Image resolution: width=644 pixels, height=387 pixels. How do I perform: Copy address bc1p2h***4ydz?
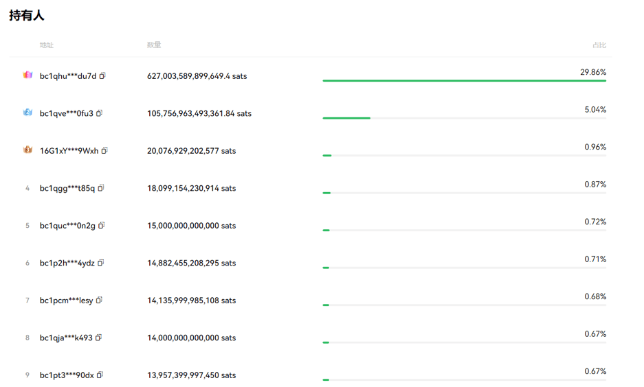(101, 263)
